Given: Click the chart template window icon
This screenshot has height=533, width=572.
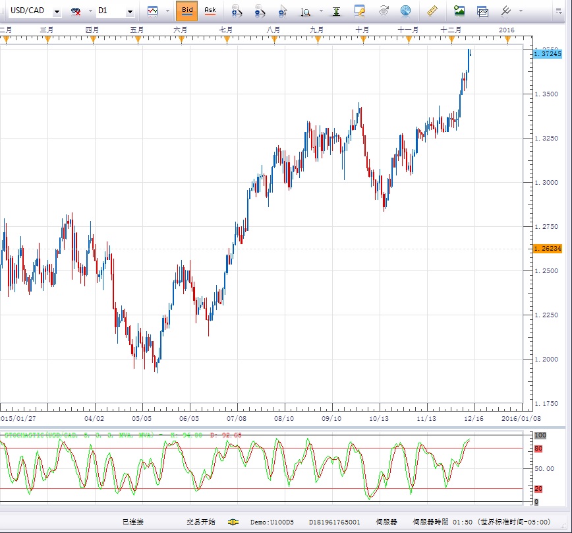Looking at the screenshot, I should (482, 11).
